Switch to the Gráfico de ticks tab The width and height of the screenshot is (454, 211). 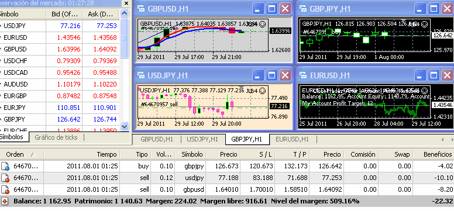[56, 137]
